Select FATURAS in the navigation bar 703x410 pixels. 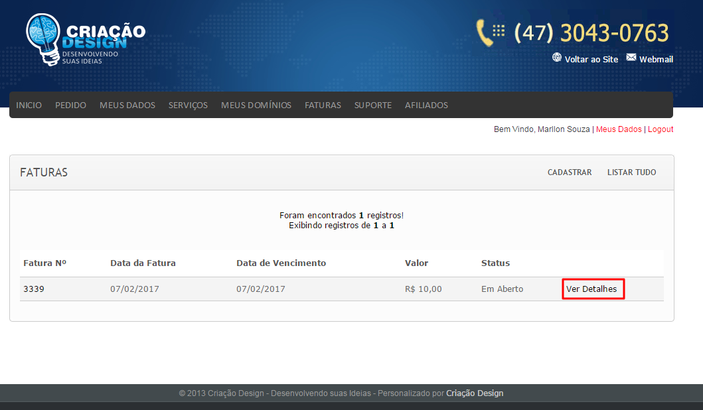[323, 105]
